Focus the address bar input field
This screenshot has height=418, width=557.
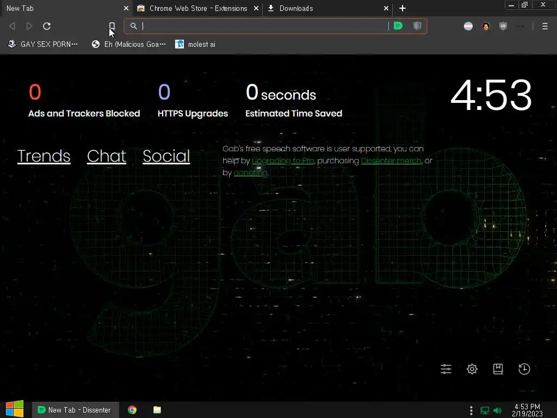[x=265, y=26]
